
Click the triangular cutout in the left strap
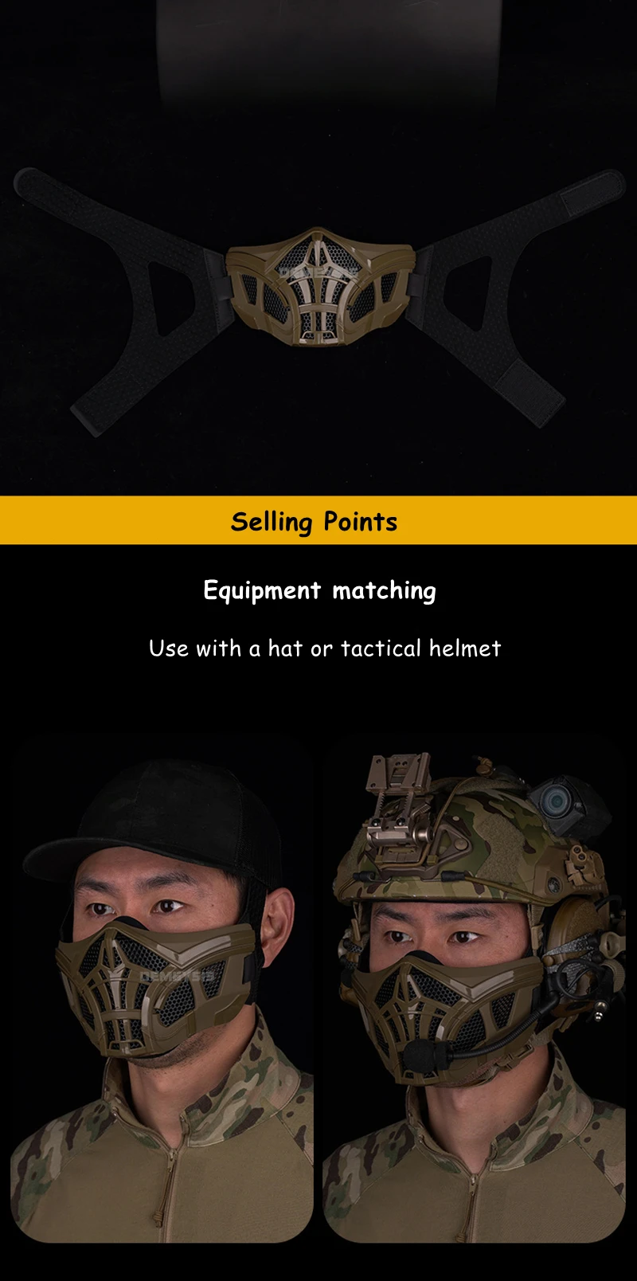(174, 297)
